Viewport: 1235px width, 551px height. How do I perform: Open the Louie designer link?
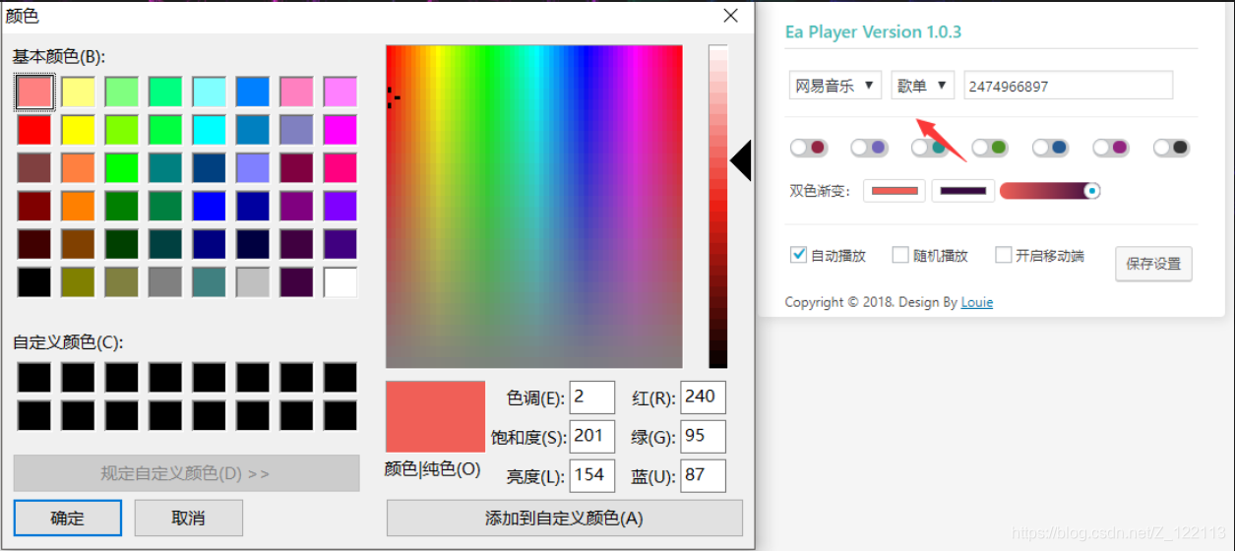coord(977,302)
